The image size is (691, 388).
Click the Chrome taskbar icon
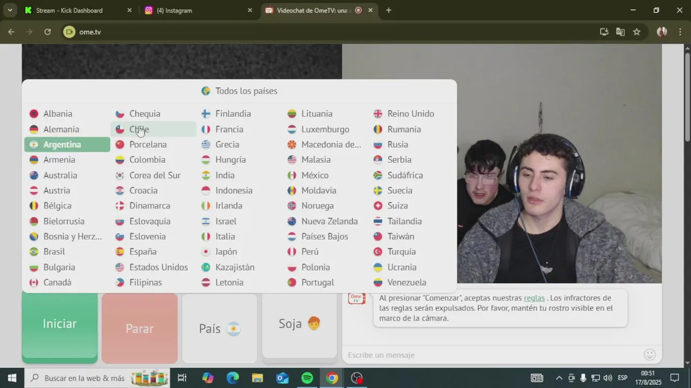332,378
